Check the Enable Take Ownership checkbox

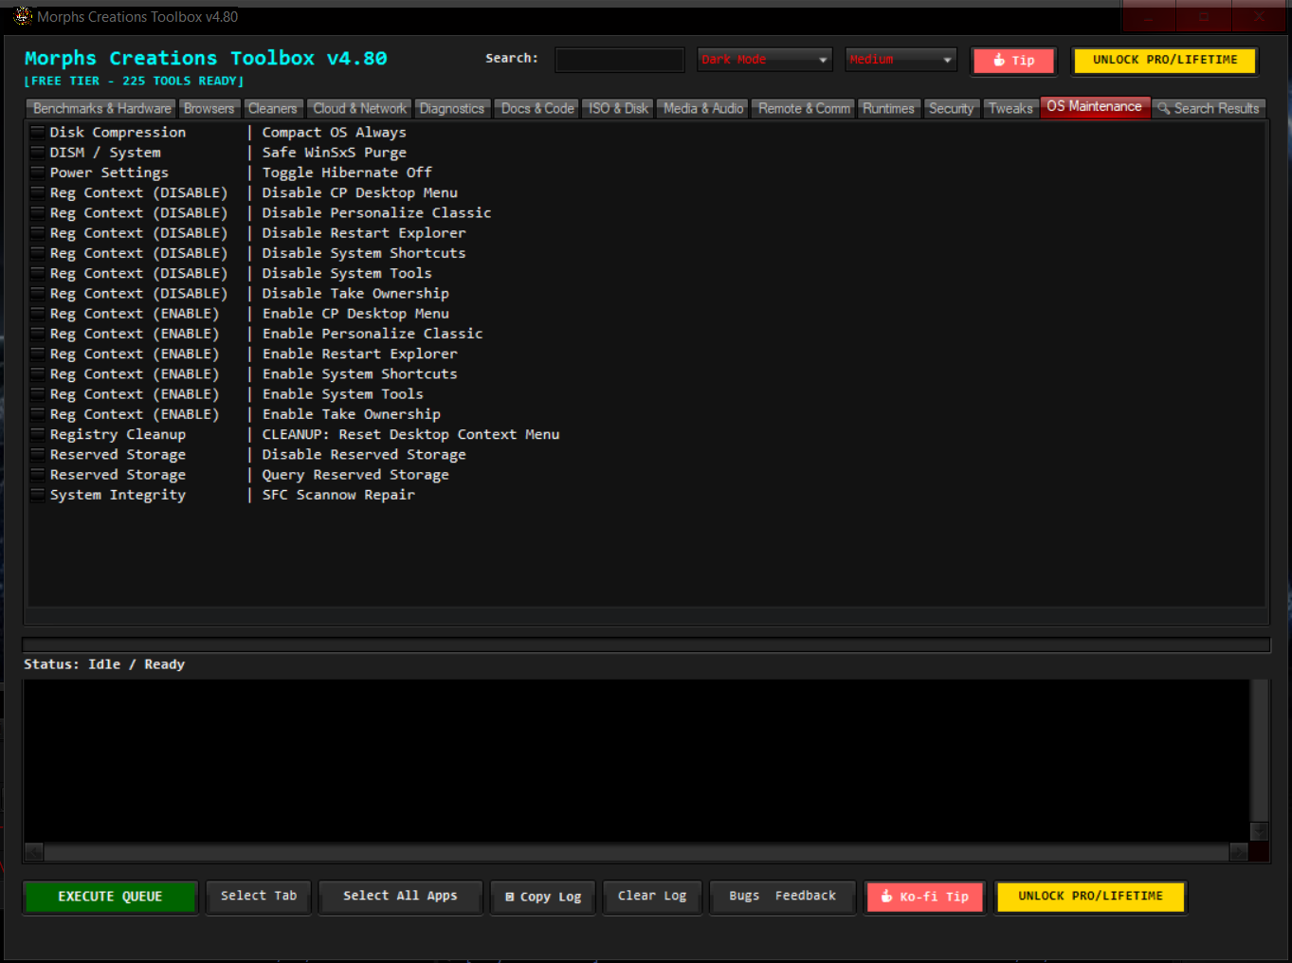[x=38, y=414]
